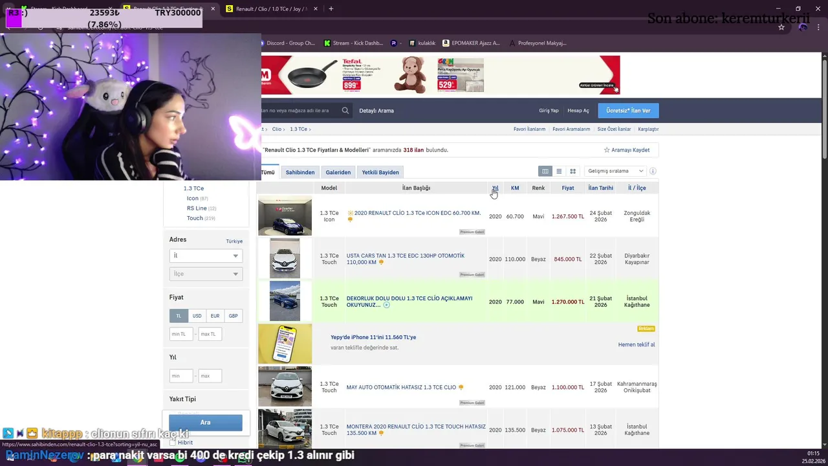Click Ücretsiz İlan Ver button

628,111
